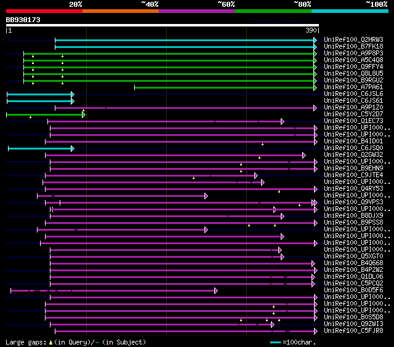The height and width of the screenshot is (347, 394).
Task: Select the UniRef100_C6JSL6 label
Action: click(353, 94)
